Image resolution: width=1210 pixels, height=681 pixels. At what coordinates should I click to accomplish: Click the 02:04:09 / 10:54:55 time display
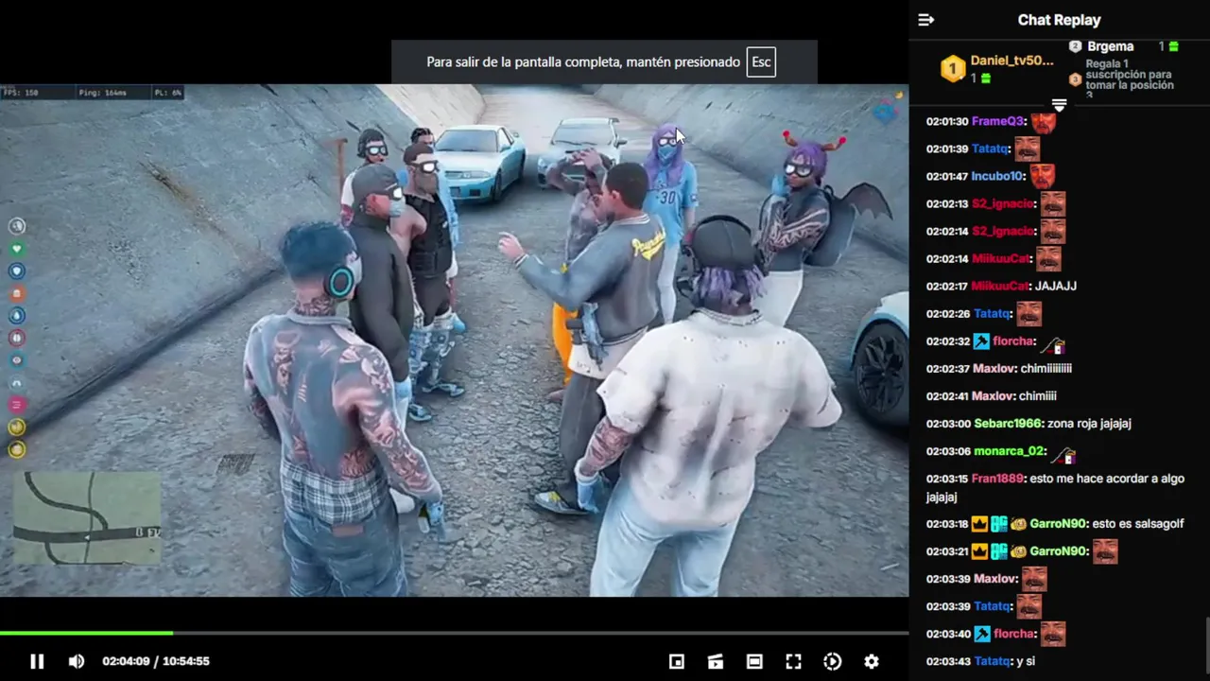(156, 661)
